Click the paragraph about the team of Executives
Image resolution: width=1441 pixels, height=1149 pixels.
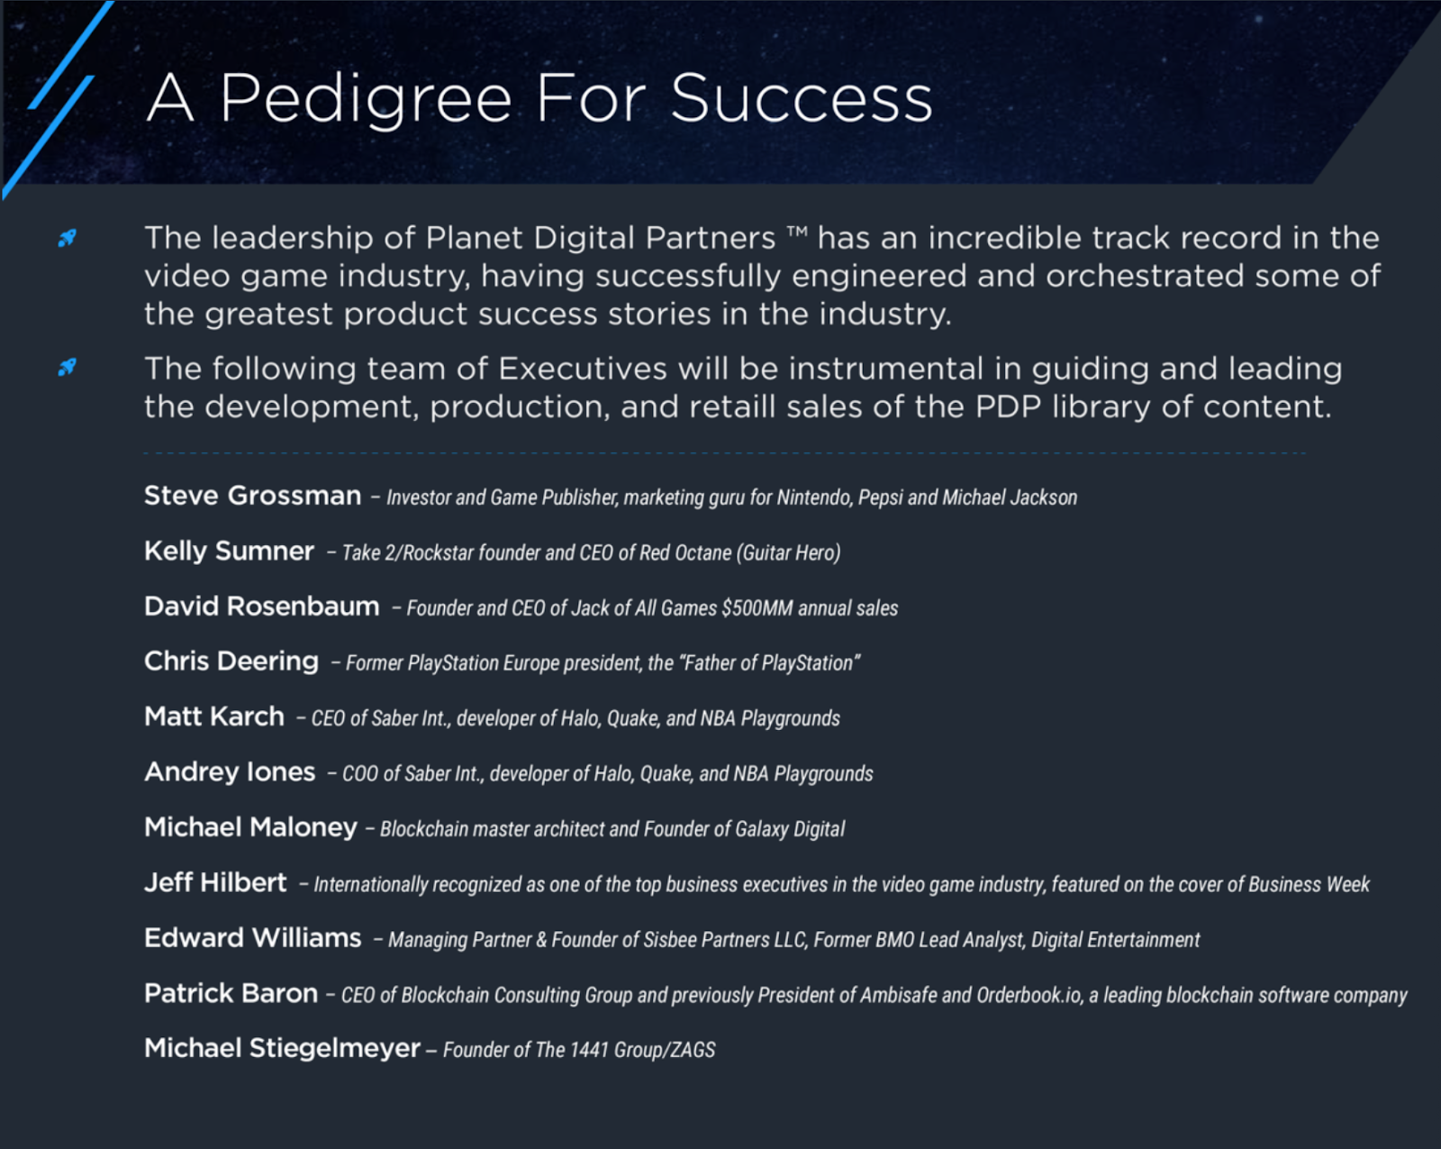pos(743,388)
